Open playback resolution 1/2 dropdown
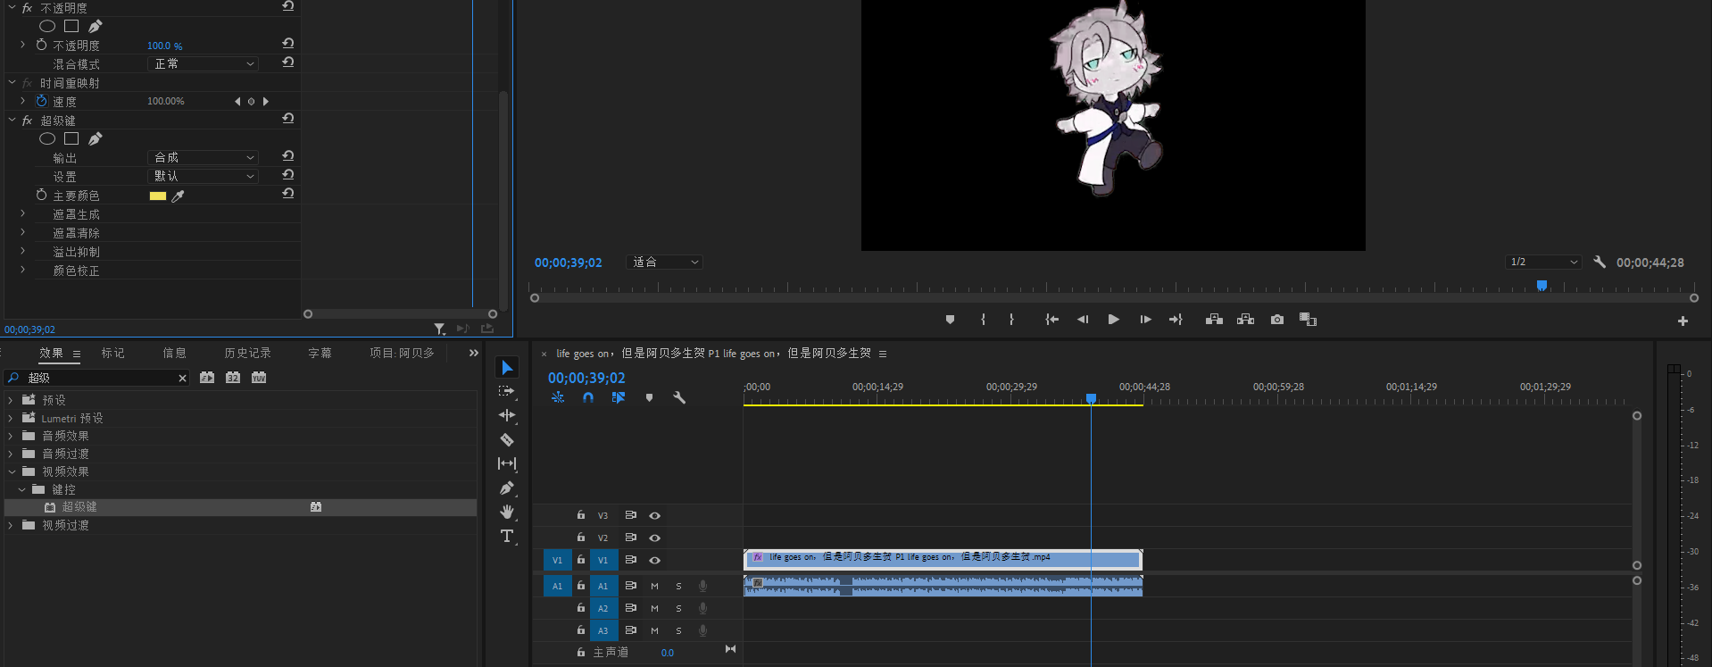1712x667 pixels. (x=1543, y=262)
